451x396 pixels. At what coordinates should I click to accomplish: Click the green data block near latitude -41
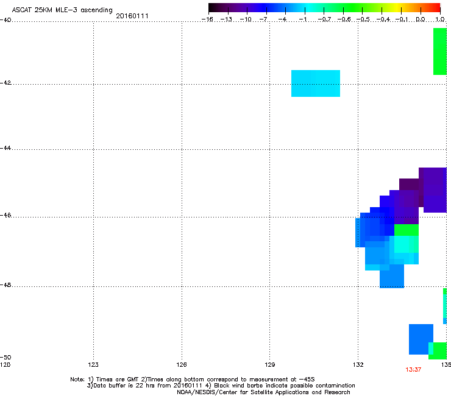click(440, 51)
